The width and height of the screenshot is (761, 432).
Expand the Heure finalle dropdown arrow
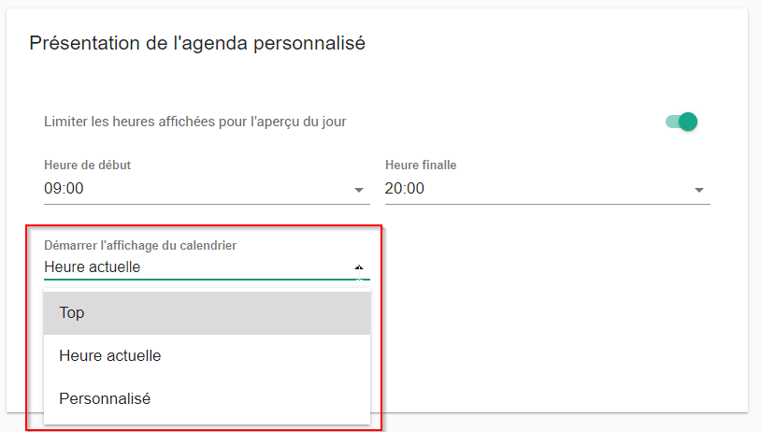click(699, 190)
